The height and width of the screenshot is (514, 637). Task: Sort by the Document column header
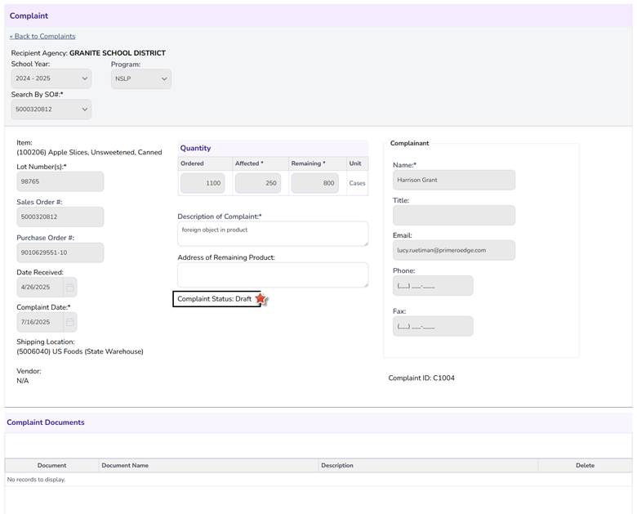[51, 465]
